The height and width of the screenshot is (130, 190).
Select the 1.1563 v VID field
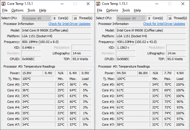point(126,48)
